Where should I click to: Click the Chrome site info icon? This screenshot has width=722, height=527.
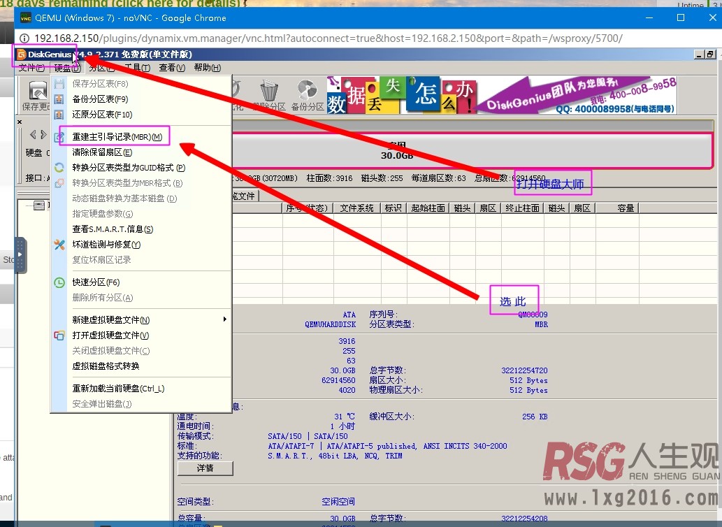tap(24, 38)
